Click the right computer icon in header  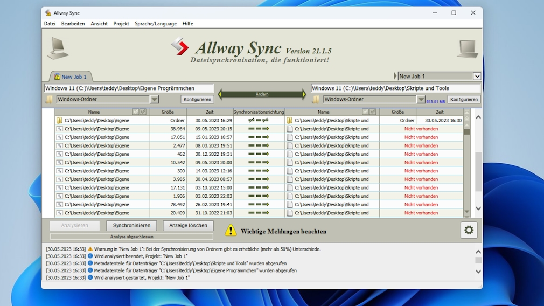pos(467,48)
